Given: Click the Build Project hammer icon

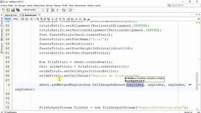Looking at the screenshot, I should (47, 10).
